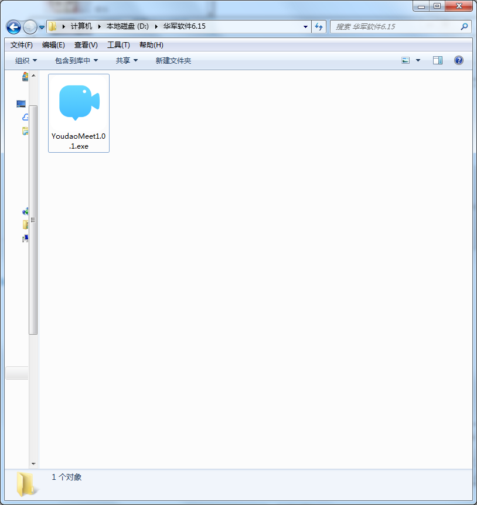Image resolution: width=477 pixels, height=505 pixels.
Task: Open the address bar previous locations dropdown
Action: [305, 27]
